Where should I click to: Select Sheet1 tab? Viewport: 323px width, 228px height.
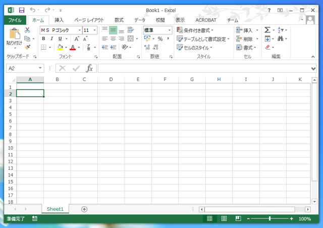pyautogui.click(x=55, y=209)
